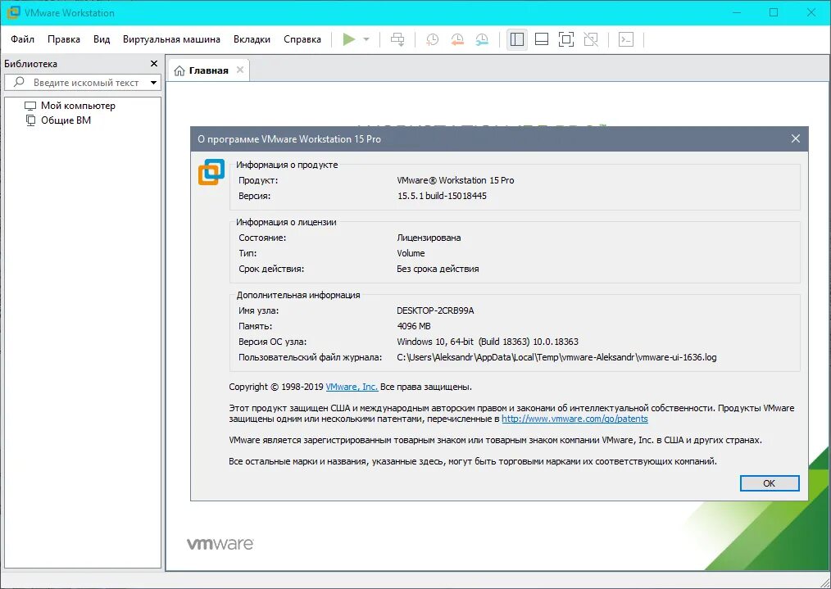Click the console view toolbar icon

(626, 39)
